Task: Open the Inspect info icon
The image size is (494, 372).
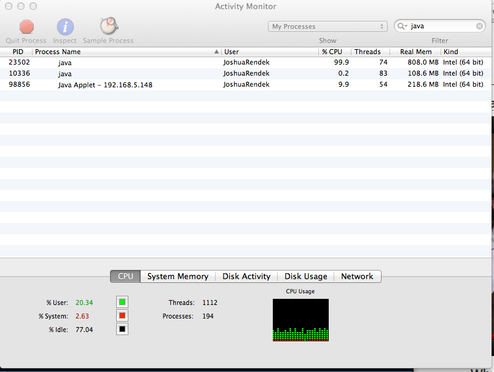Action: (65, 27)
